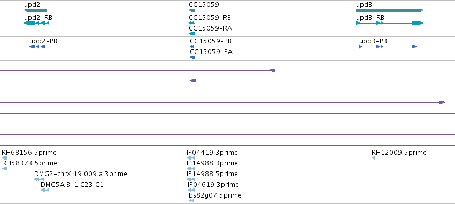The width and height of the screenshot is (455, 204).
Task: Click the first purple feature's end arrow
Action: coord(272,70)
